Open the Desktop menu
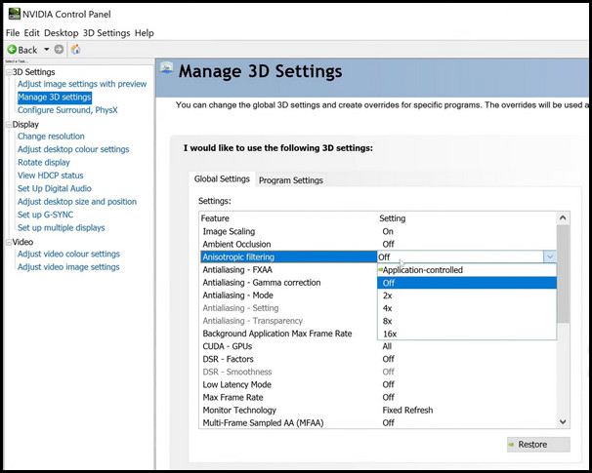The image size is (592, 473). (x=62, y=33)
